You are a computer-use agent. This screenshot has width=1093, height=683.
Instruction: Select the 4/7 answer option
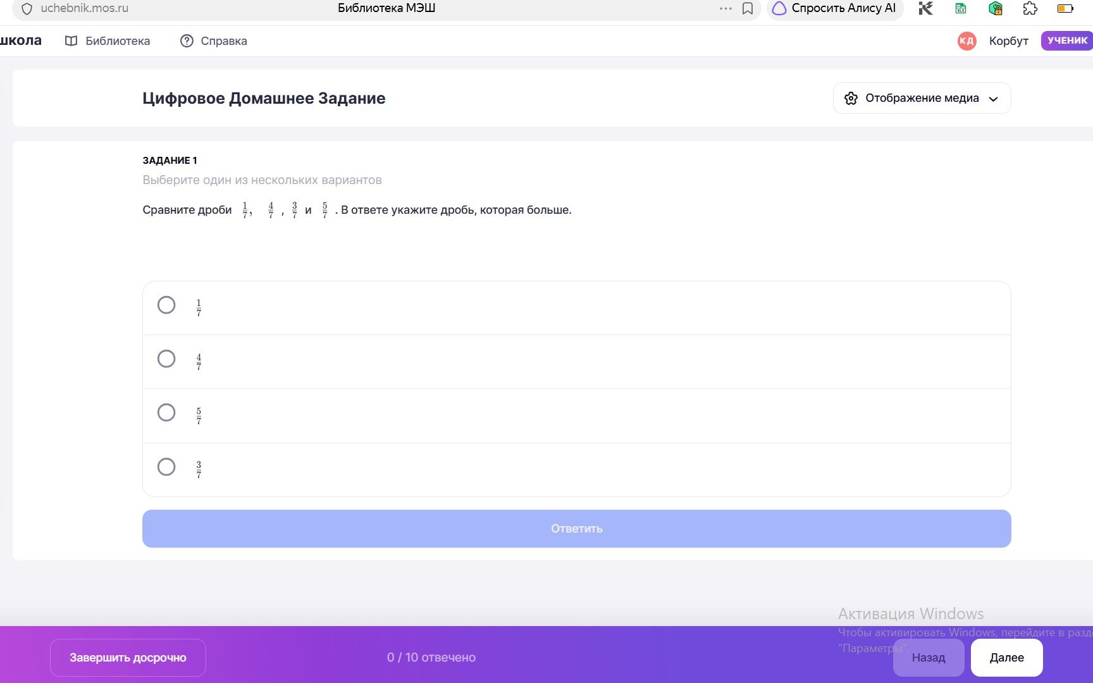pos(576,362)
